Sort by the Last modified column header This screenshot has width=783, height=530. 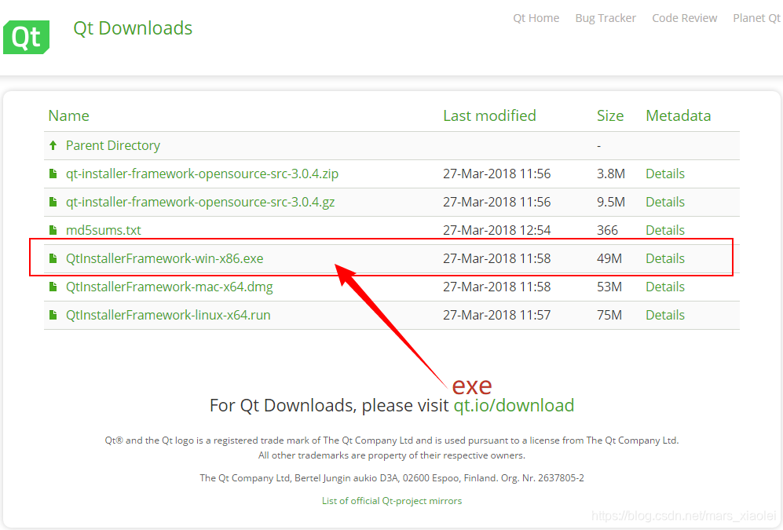(x=489, y=115)
